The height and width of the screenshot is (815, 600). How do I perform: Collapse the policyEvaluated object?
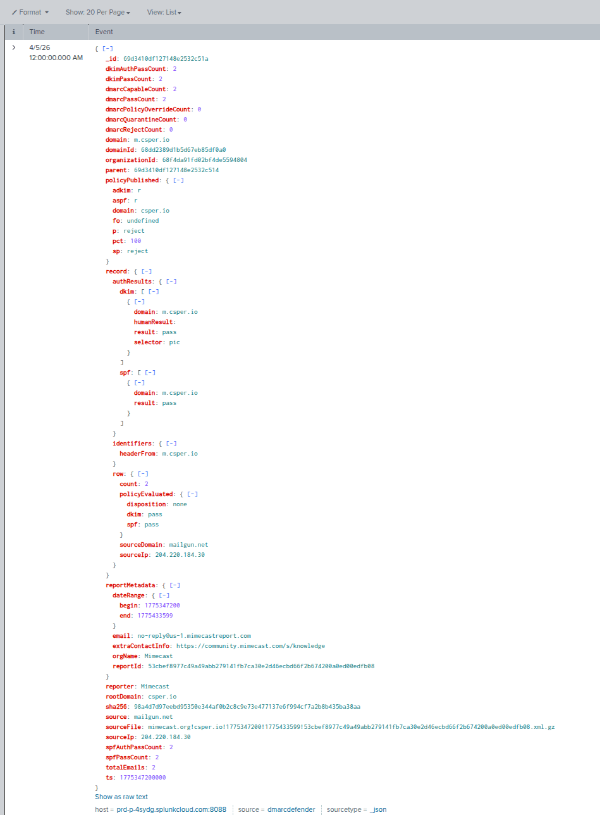point(192,494)
